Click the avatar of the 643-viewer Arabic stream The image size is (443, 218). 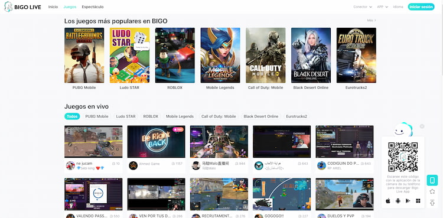pos(259,165)
